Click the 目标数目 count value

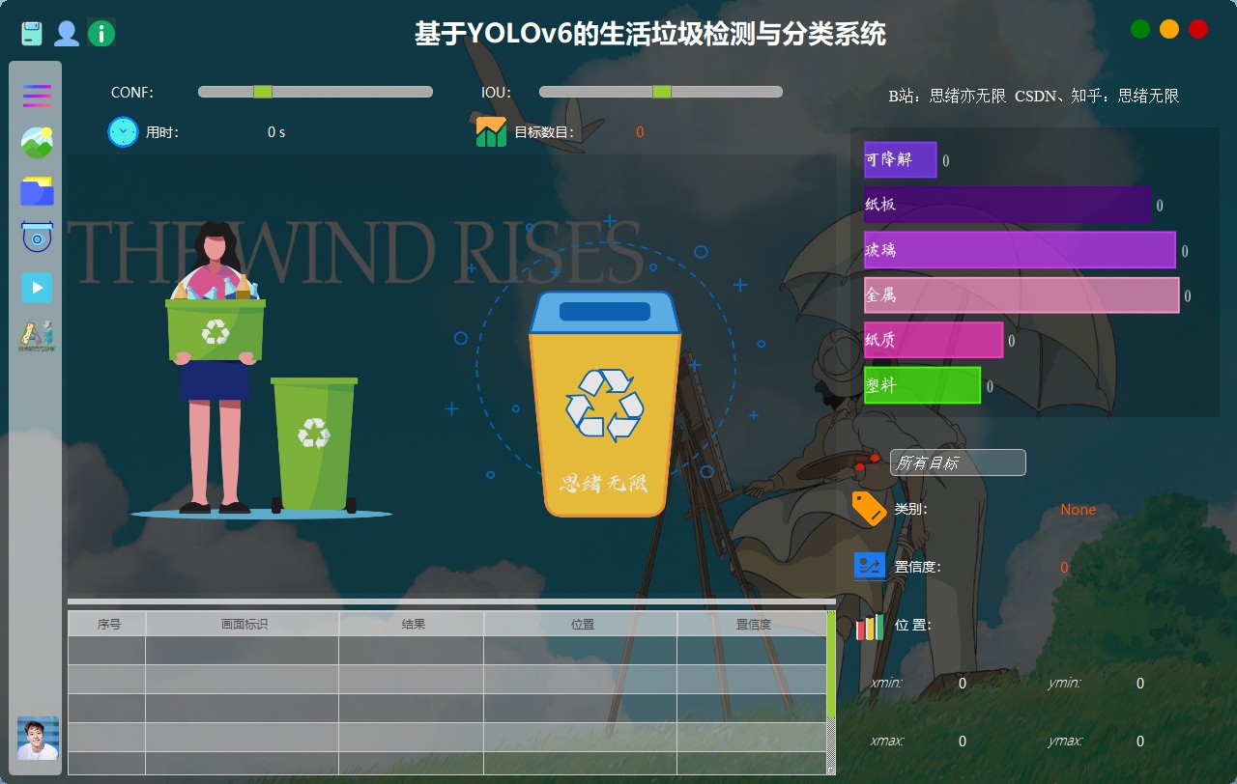pos(640,132)
